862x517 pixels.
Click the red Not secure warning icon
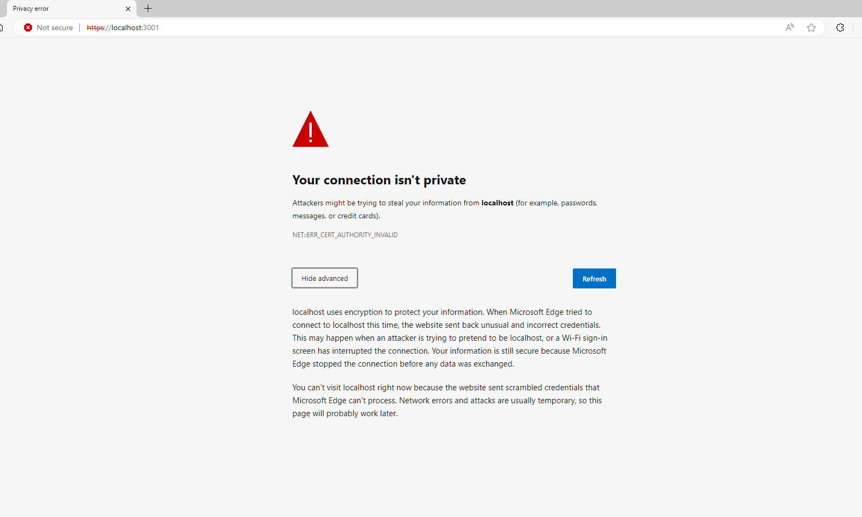point(28,27)
